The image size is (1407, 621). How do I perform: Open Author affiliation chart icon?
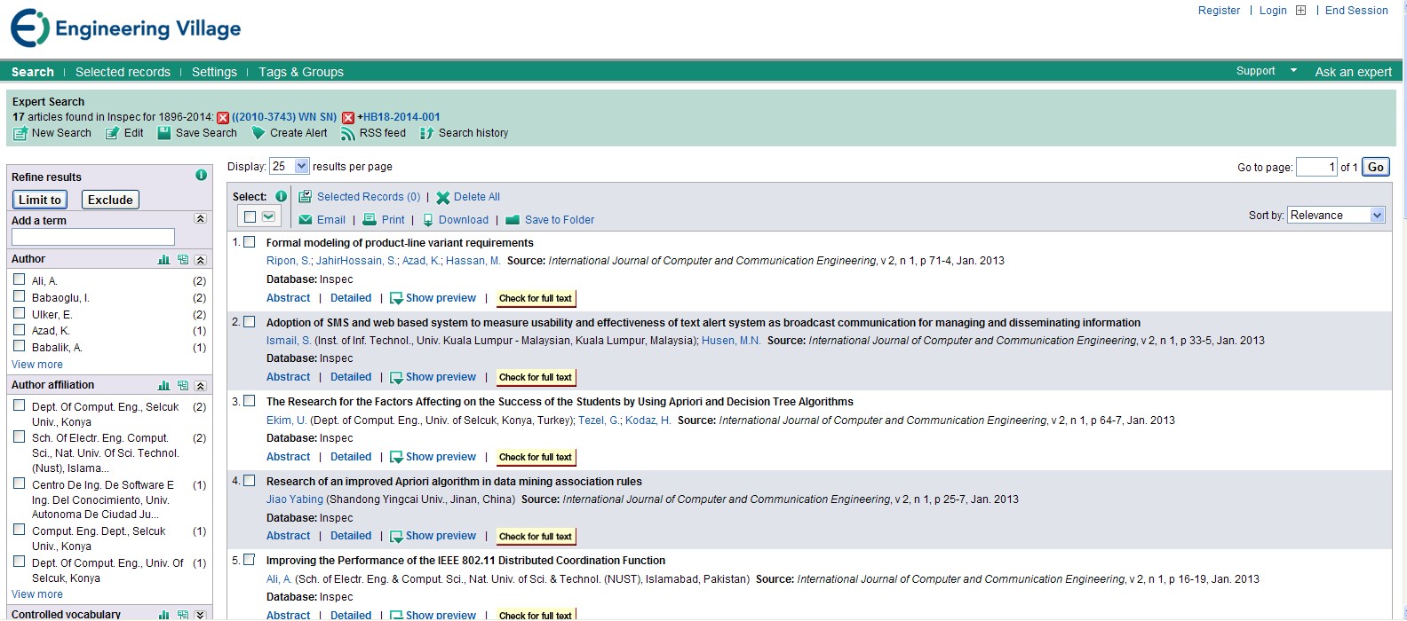163,386
